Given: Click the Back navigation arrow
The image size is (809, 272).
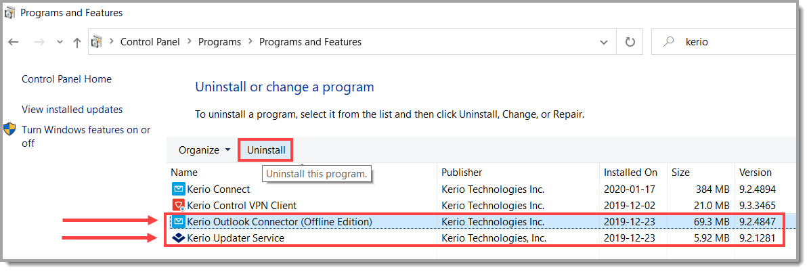Looking at the screenshot, I should point(14,43).
